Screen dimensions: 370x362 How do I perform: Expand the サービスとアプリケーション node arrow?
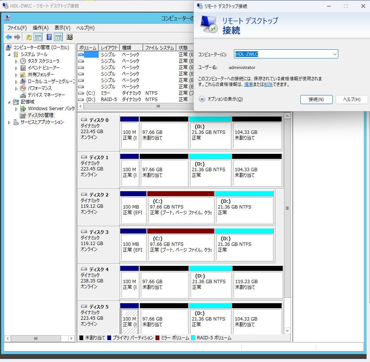pyautogui.click(x=9, y=123)
